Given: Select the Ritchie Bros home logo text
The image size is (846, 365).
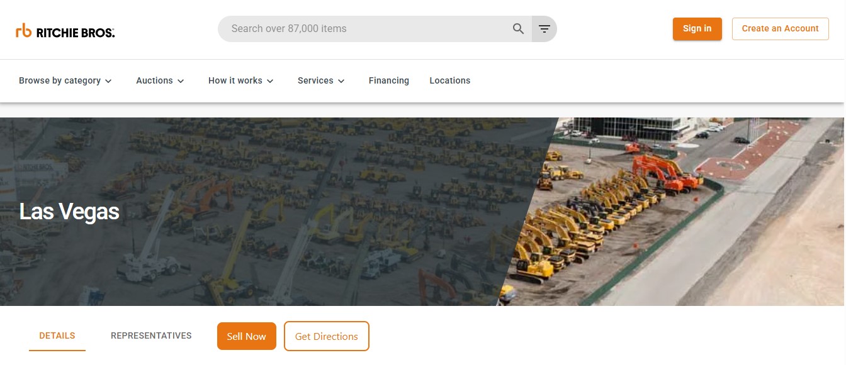Looking at the screenshot, I should pos(74,31).
